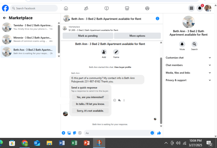Open Mimmie conversation in list

28,39
